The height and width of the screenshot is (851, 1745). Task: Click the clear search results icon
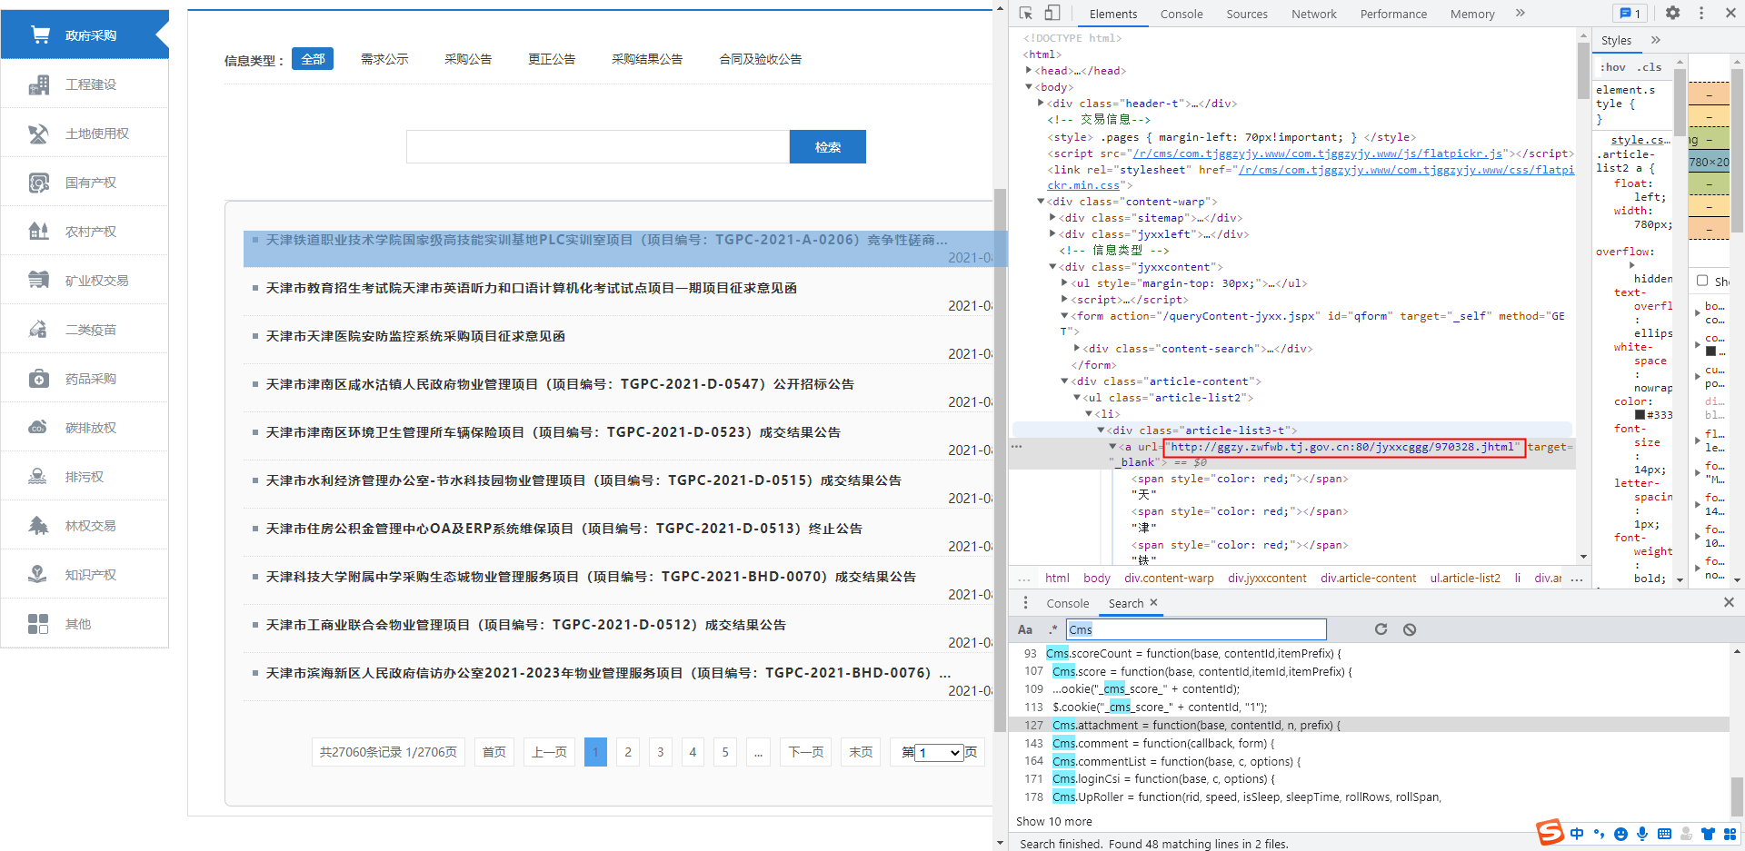[x=1410, y=629]
